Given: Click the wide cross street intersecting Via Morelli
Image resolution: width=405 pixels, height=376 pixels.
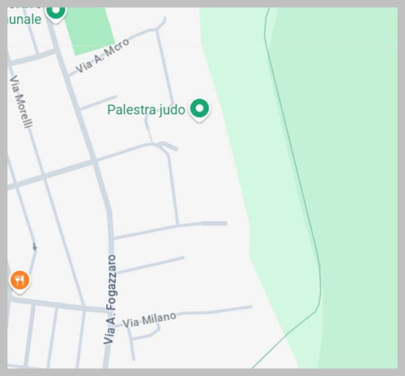Looking at the screenshot, I should click(51, 175).
